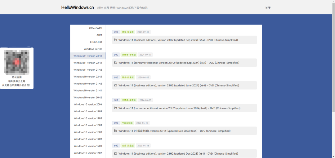This screenshot has height=158, width=335.
Task: Click folder icon of business editions Dec 2023
Action: tap(115, 153)
